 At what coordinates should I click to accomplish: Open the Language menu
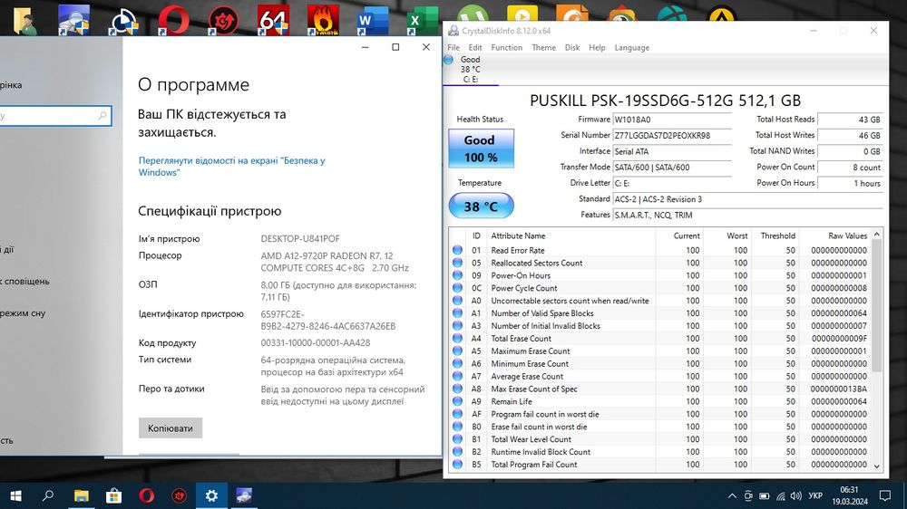pyautogui.click(x=631, y=47)
